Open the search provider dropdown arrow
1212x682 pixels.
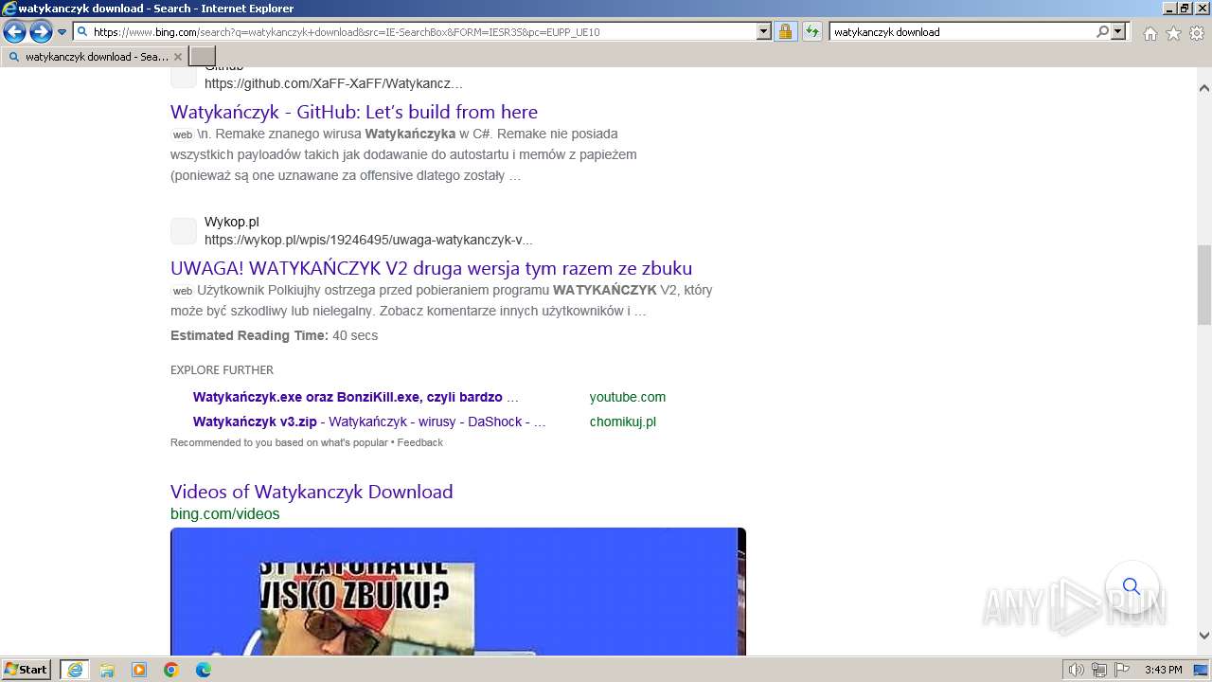coord(1118,31)
